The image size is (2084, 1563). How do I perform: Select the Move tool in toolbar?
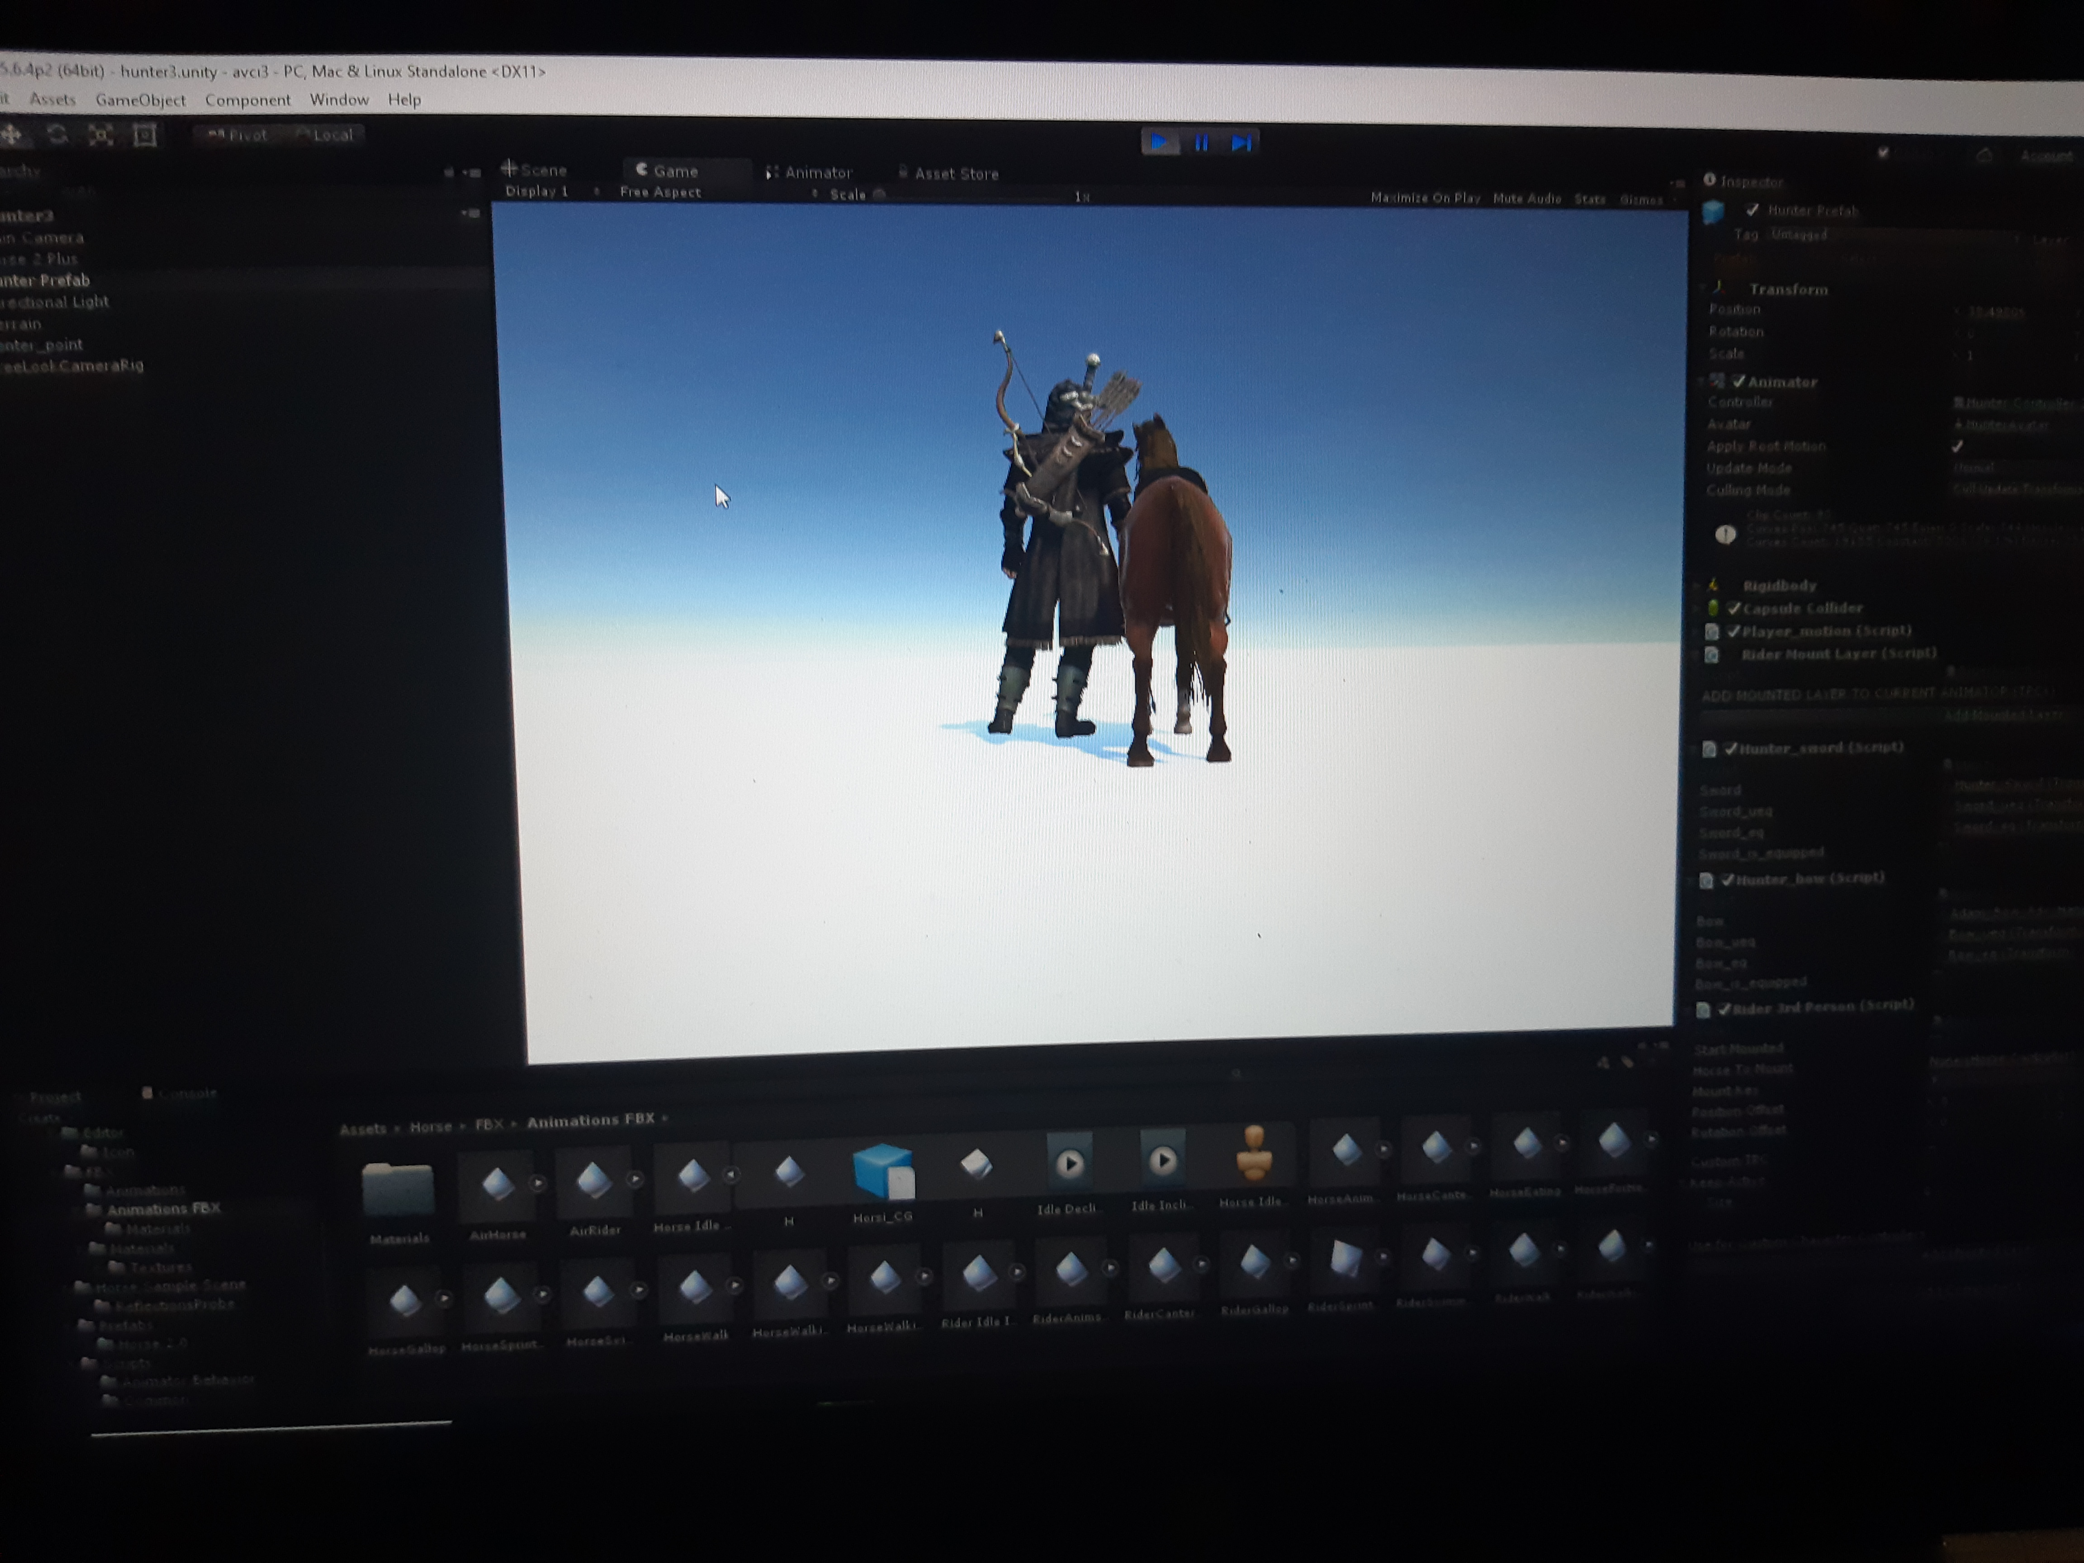(x=12, y=135)
